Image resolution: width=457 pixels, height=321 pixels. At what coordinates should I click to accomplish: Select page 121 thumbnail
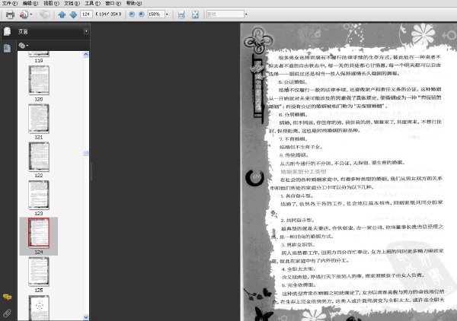[x=39, y=119]
